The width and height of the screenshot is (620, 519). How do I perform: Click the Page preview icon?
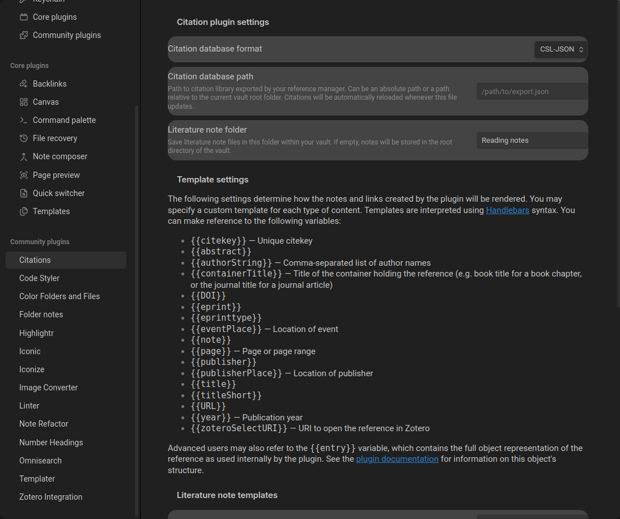pyautogui.click(x=24, y=175)
